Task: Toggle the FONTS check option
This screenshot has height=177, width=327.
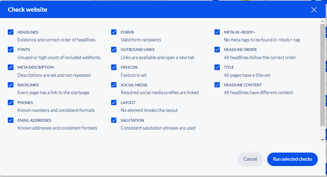Action: (11, 50)
